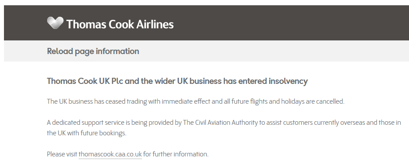Click the for further information text
The height and width of the screenshot is (163, 409).
click(176, 154)
